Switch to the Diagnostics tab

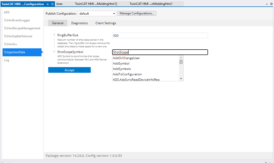pos(79,23)
